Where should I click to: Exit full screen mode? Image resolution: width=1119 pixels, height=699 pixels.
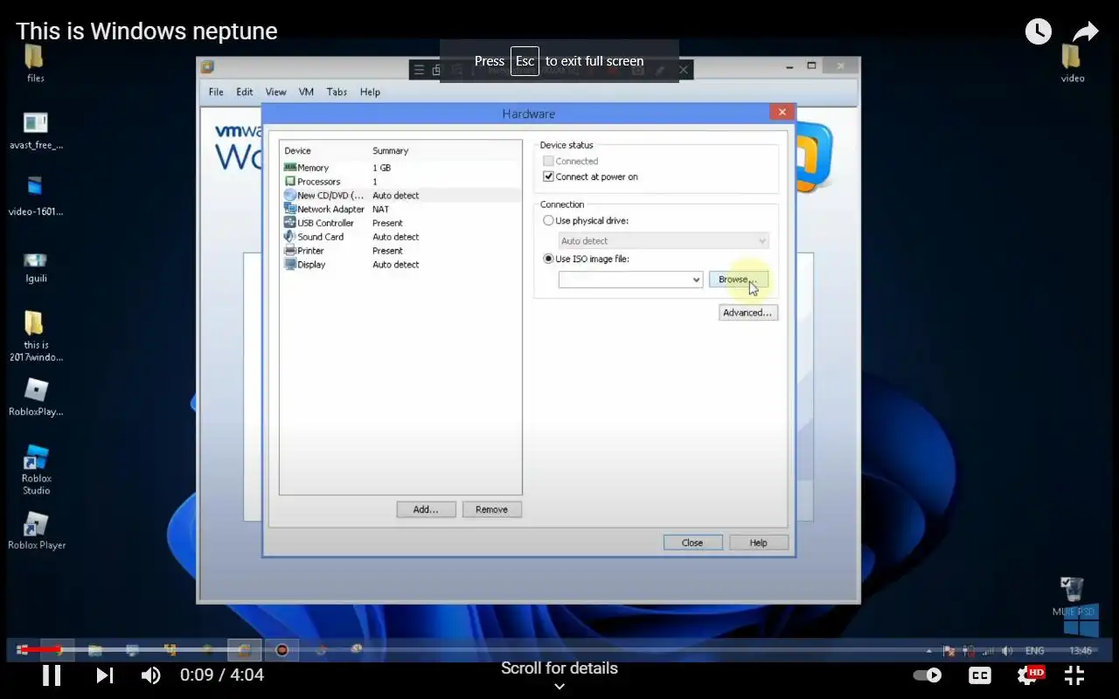pyautogui.click(x=1074, y=675)
